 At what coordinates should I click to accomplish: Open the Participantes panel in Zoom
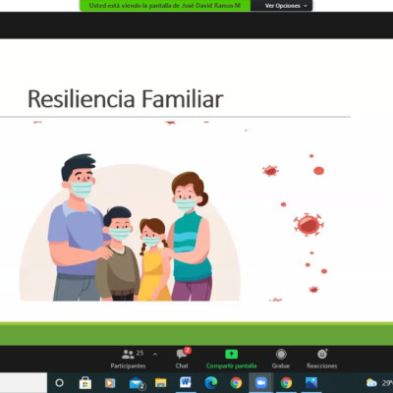(x=128, y=359)
